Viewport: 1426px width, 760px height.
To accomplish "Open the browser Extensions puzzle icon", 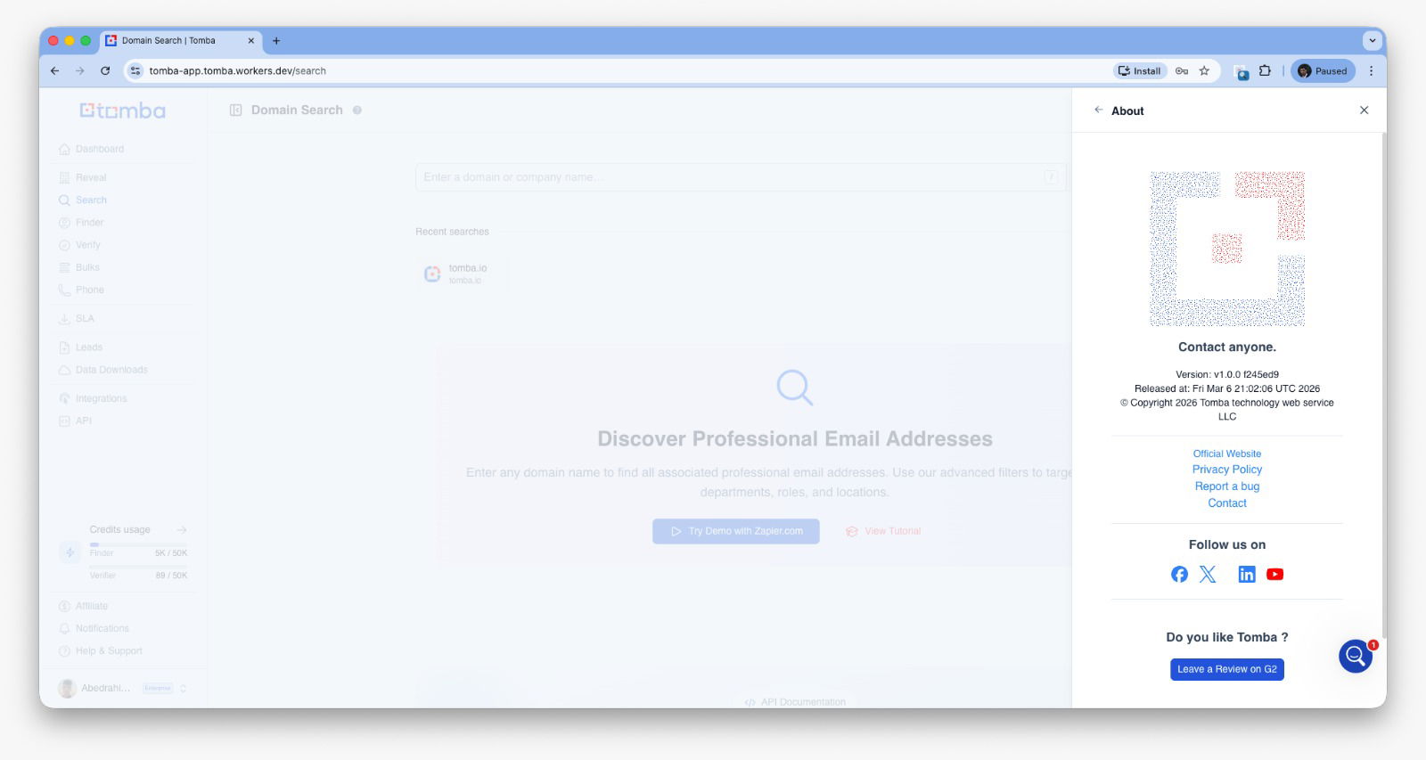I will (1265, 71).
